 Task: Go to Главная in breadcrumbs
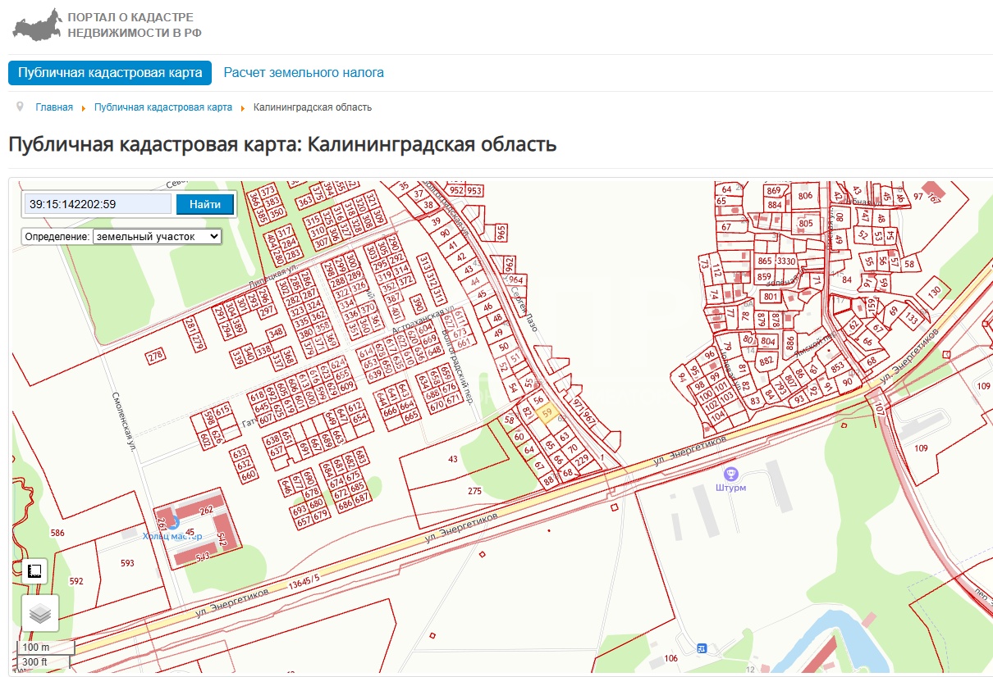(x=54, y=107)
